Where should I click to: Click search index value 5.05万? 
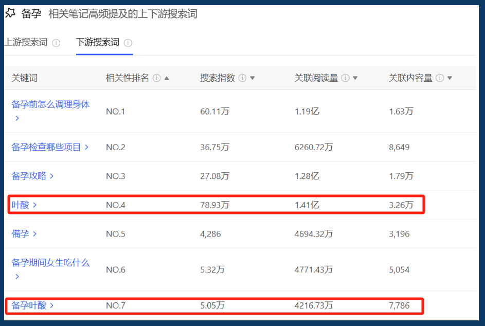(x=212, y=305)
